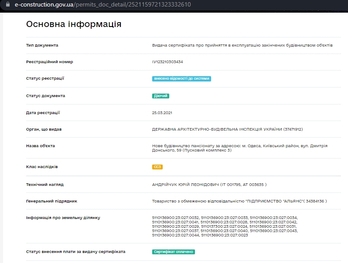Click the 'Технічний нагляд' label

[45, 185]
